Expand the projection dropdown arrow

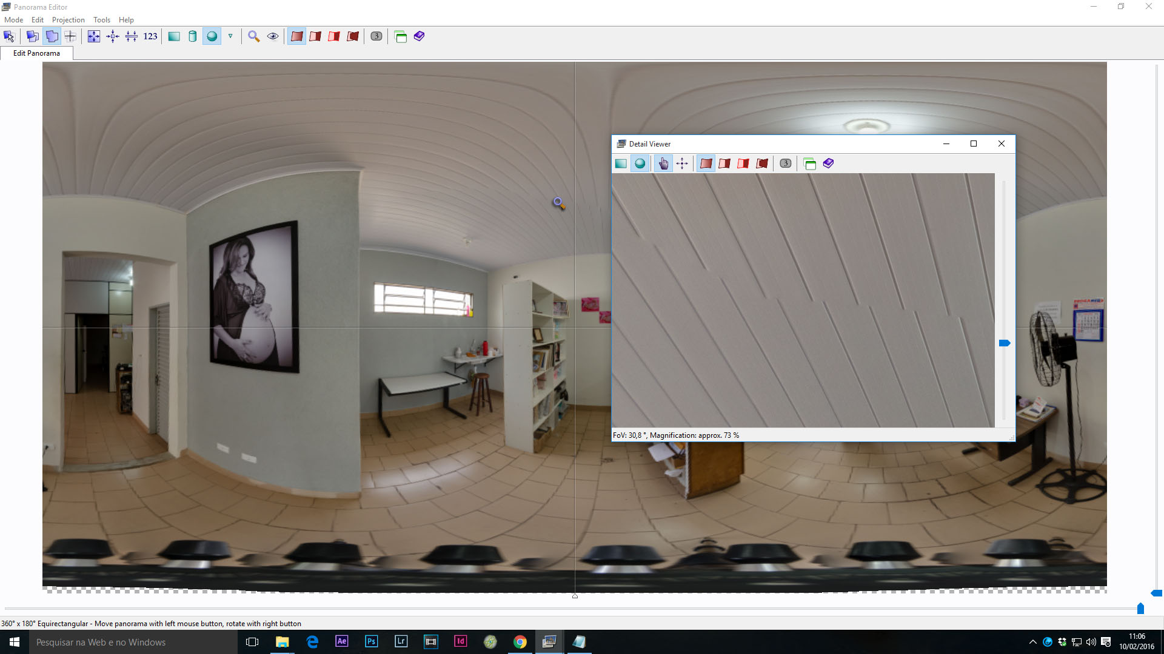[x=230, y=36]
